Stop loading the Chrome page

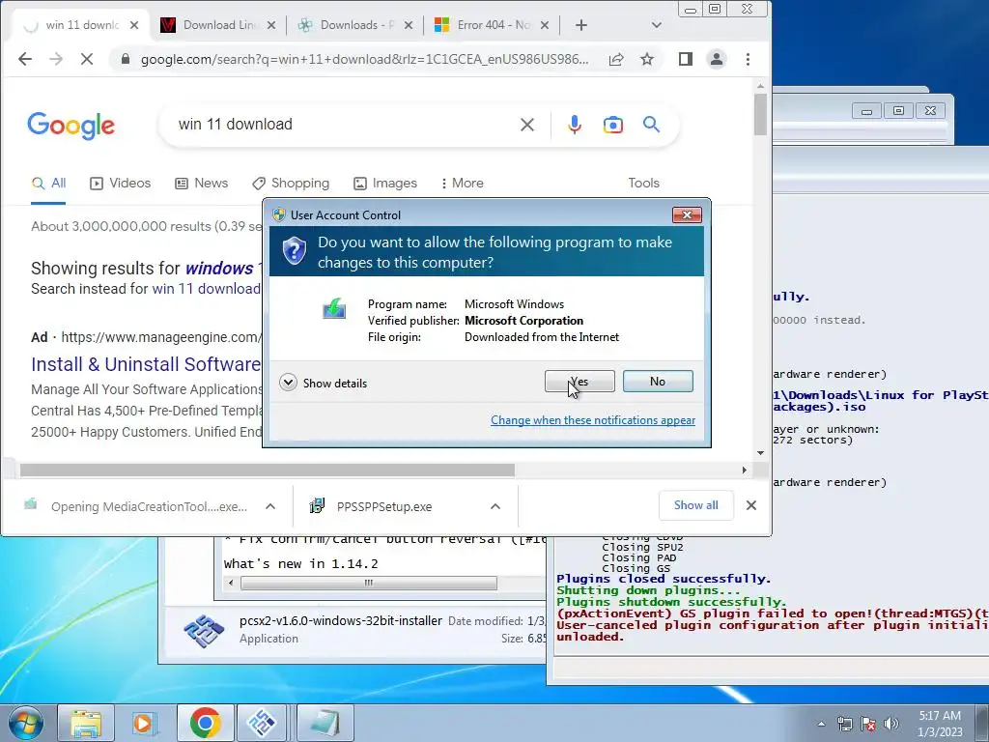87,59
